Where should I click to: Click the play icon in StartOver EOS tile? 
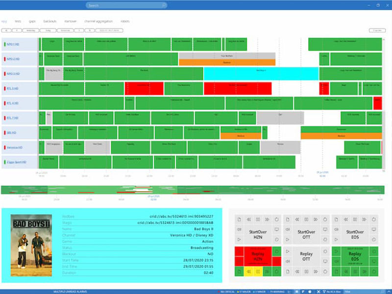pos(336,240)
